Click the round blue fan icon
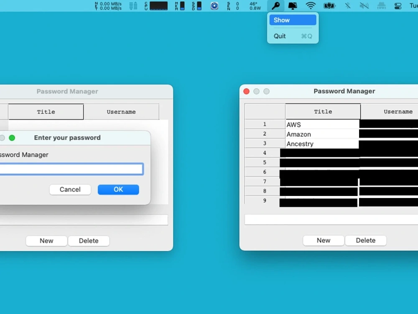Screen dimensions: 418x314 tap(214, 6)
